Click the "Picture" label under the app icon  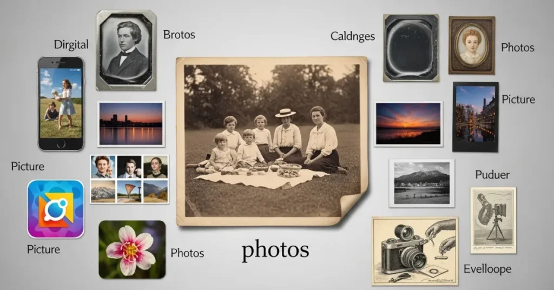[x=43, y=249]
